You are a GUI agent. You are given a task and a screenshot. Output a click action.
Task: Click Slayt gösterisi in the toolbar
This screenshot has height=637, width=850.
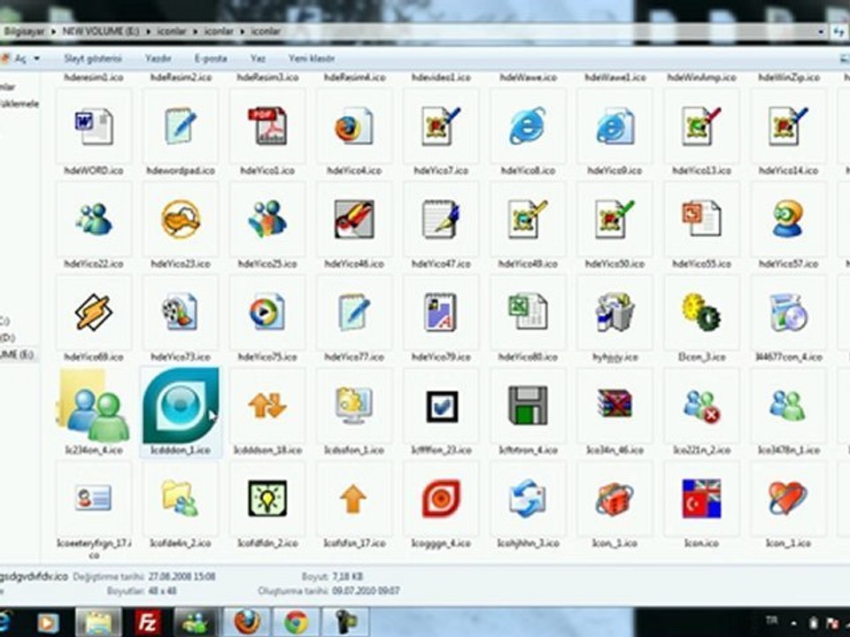pyautogui.click(x=93, y=58)
